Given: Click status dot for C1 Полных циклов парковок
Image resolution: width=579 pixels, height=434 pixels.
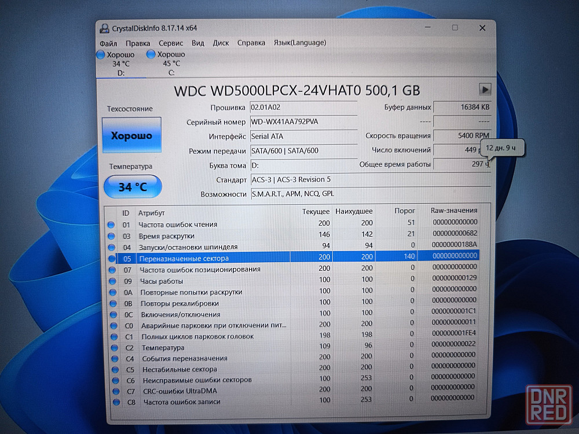Looking at the screenshot, I should pos(114,337).
